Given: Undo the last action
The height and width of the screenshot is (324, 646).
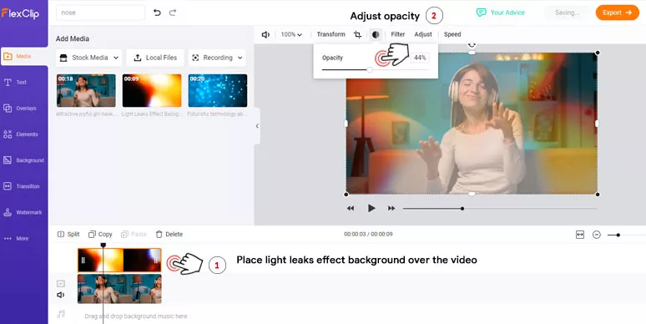Looking at the screenshot, I should (157, 13).
